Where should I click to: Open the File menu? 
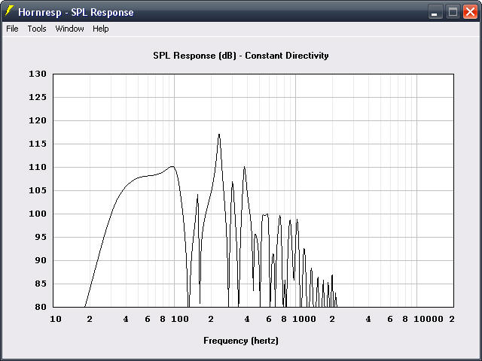click(12, 29)
